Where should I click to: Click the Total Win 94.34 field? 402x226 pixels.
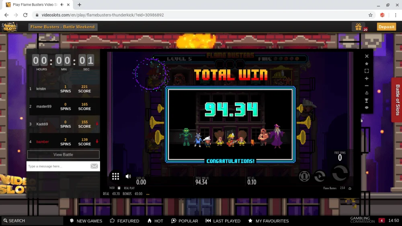[201, 181]
